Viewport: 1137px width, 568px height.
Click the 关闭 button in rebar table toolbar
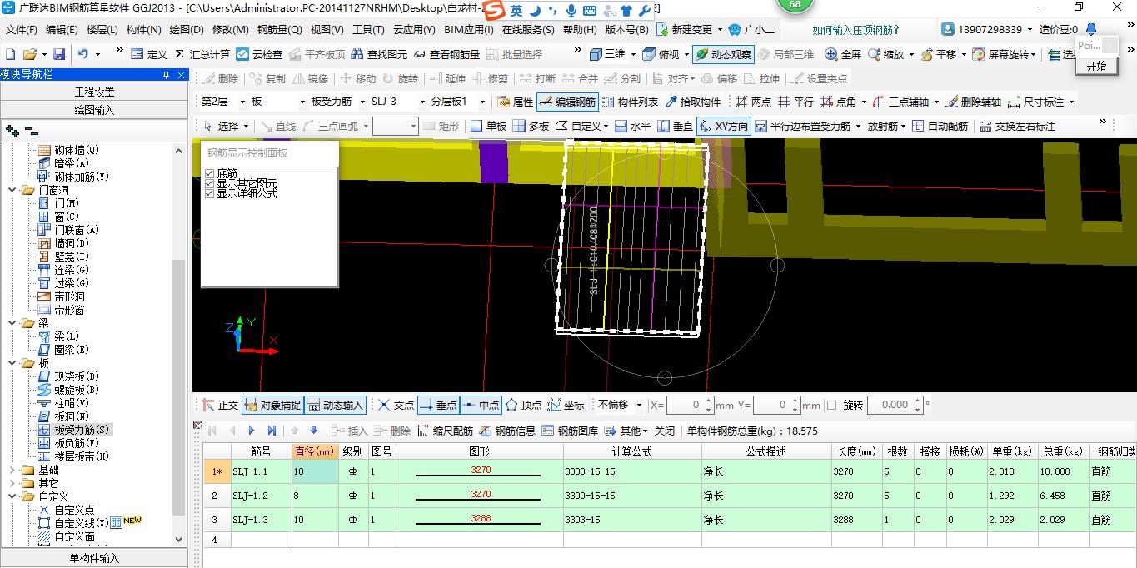(664, 431)
